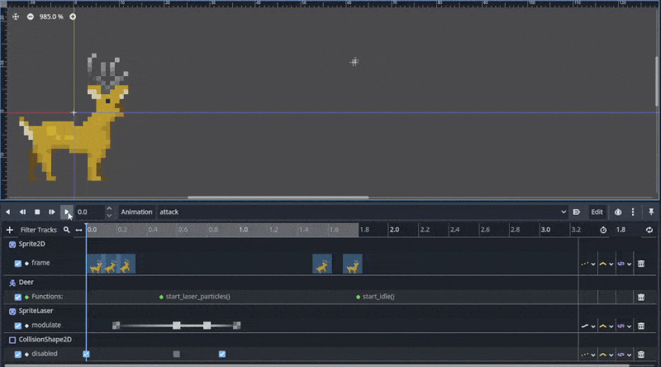This screenshot has height=367, width=661.
Task: Toggle the frame track enabled checkbox
Action: pyautogui.click(x=17, y=264)
